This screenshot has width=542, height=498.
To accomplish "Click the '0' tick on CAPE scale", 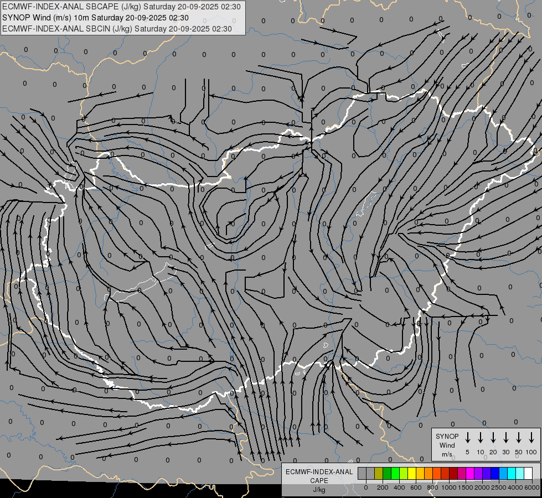I will (x=366, y=487).
